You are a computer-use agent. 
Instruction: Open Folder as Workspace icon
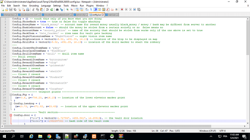click(x=112, y=9)
